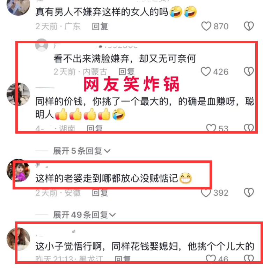This screenshot has height=271, width=263.
Task: Open the avatar of the Hunan commenter
Action: (18, 94)
